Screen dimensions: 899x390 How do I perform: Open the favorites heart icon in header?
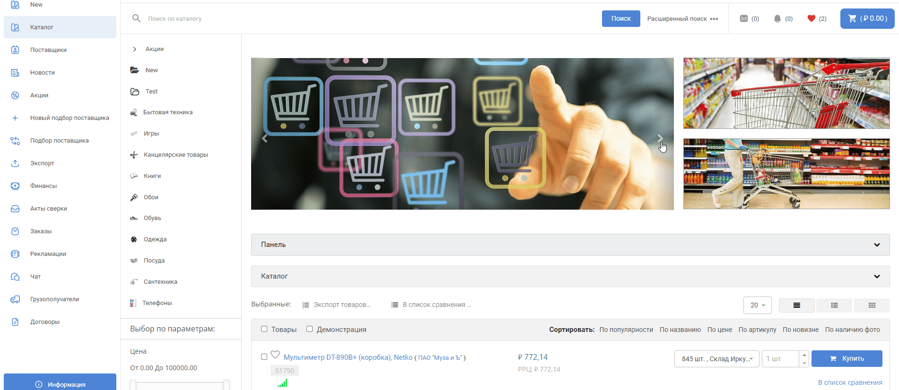pyautogui.click(x=811, y=18)
